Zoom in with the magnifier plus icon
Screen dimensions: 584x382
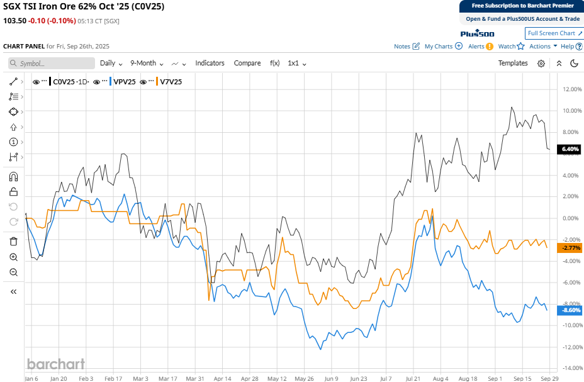click(13, 257)
